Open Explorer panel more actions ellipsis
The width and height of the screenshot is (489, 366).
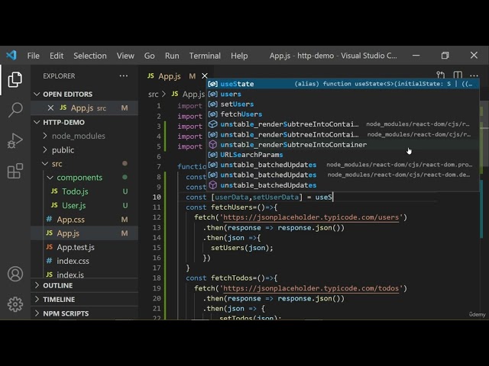point(124,75)
